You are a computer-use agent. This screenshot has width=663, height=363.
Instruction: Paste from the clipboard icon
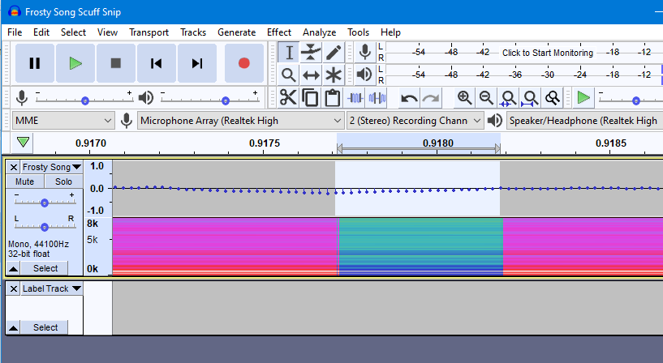point(333,97)
